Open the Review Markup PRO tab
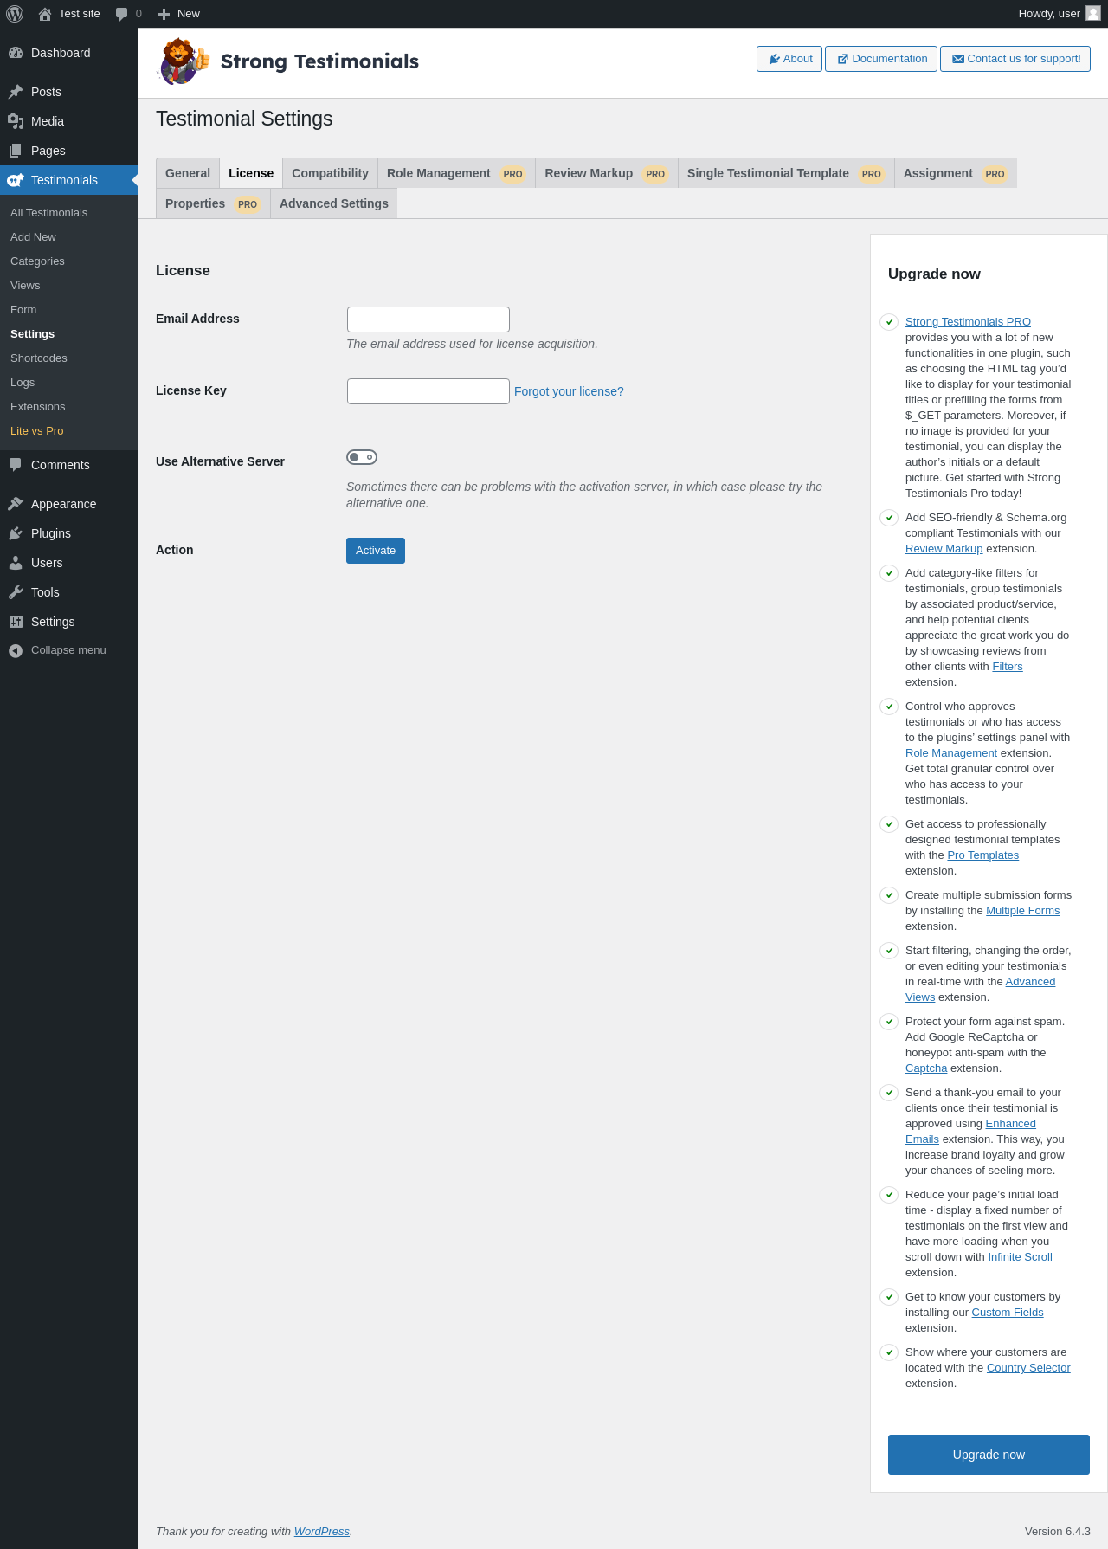 [x=607, y=173]
